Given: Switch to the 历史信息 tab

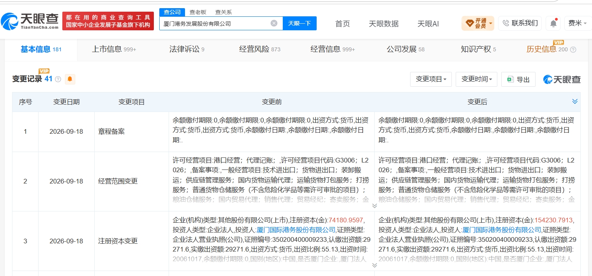Looking at the screenshot, I should tap(547, 49).
